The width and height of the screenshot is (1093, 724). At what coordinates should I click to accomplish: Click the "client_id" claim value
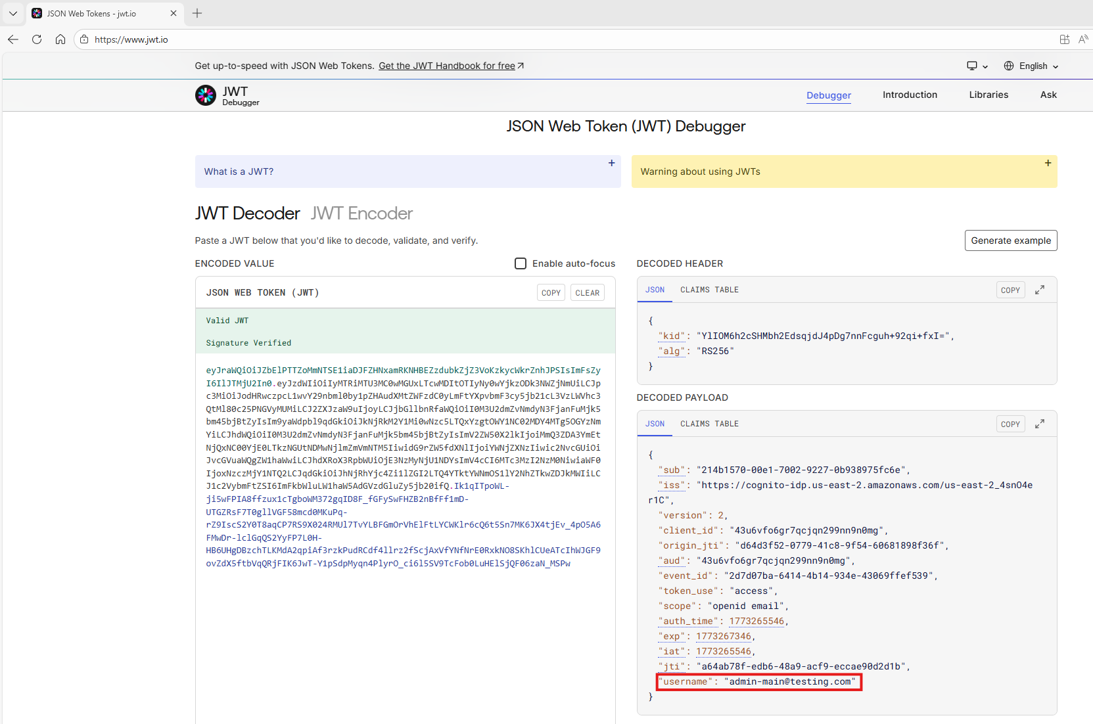[809, 530]
